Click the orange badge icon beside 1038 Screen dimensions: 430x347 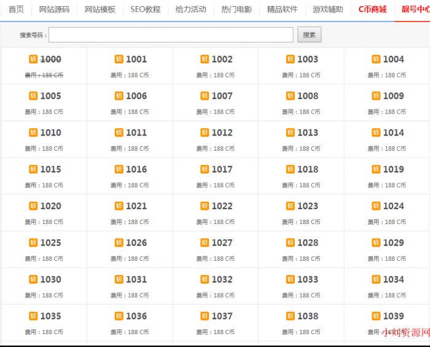(291, 316)
